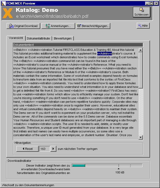This screenshot has width=160, height=188.
Task: Click the document text scrollbar up arrow
Action: pos(141,50)
